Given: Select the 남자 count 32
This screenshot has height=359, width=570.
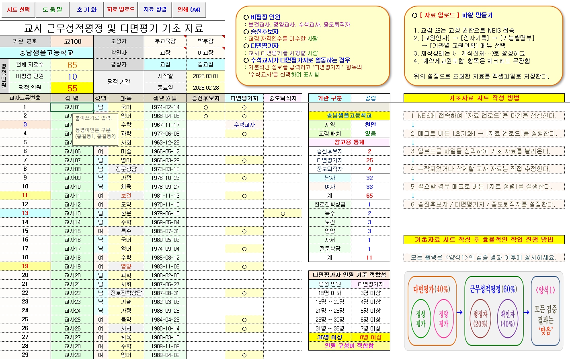Looking at the screenshot, I should (x=370, y=178).
